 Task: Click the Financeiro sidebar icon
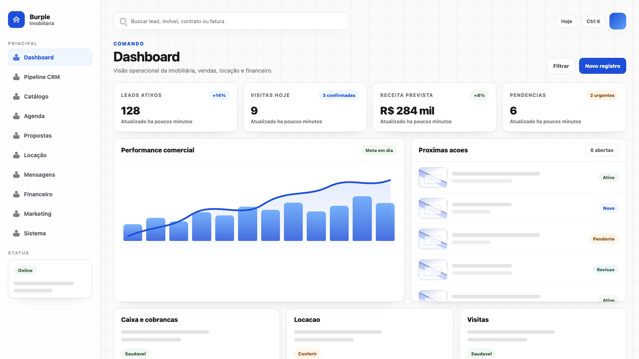[16, 194]
